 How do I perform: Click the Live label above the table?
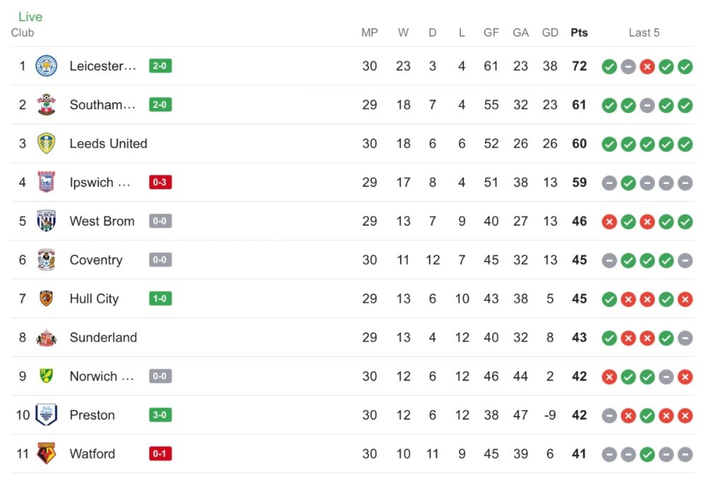point(30,16)
